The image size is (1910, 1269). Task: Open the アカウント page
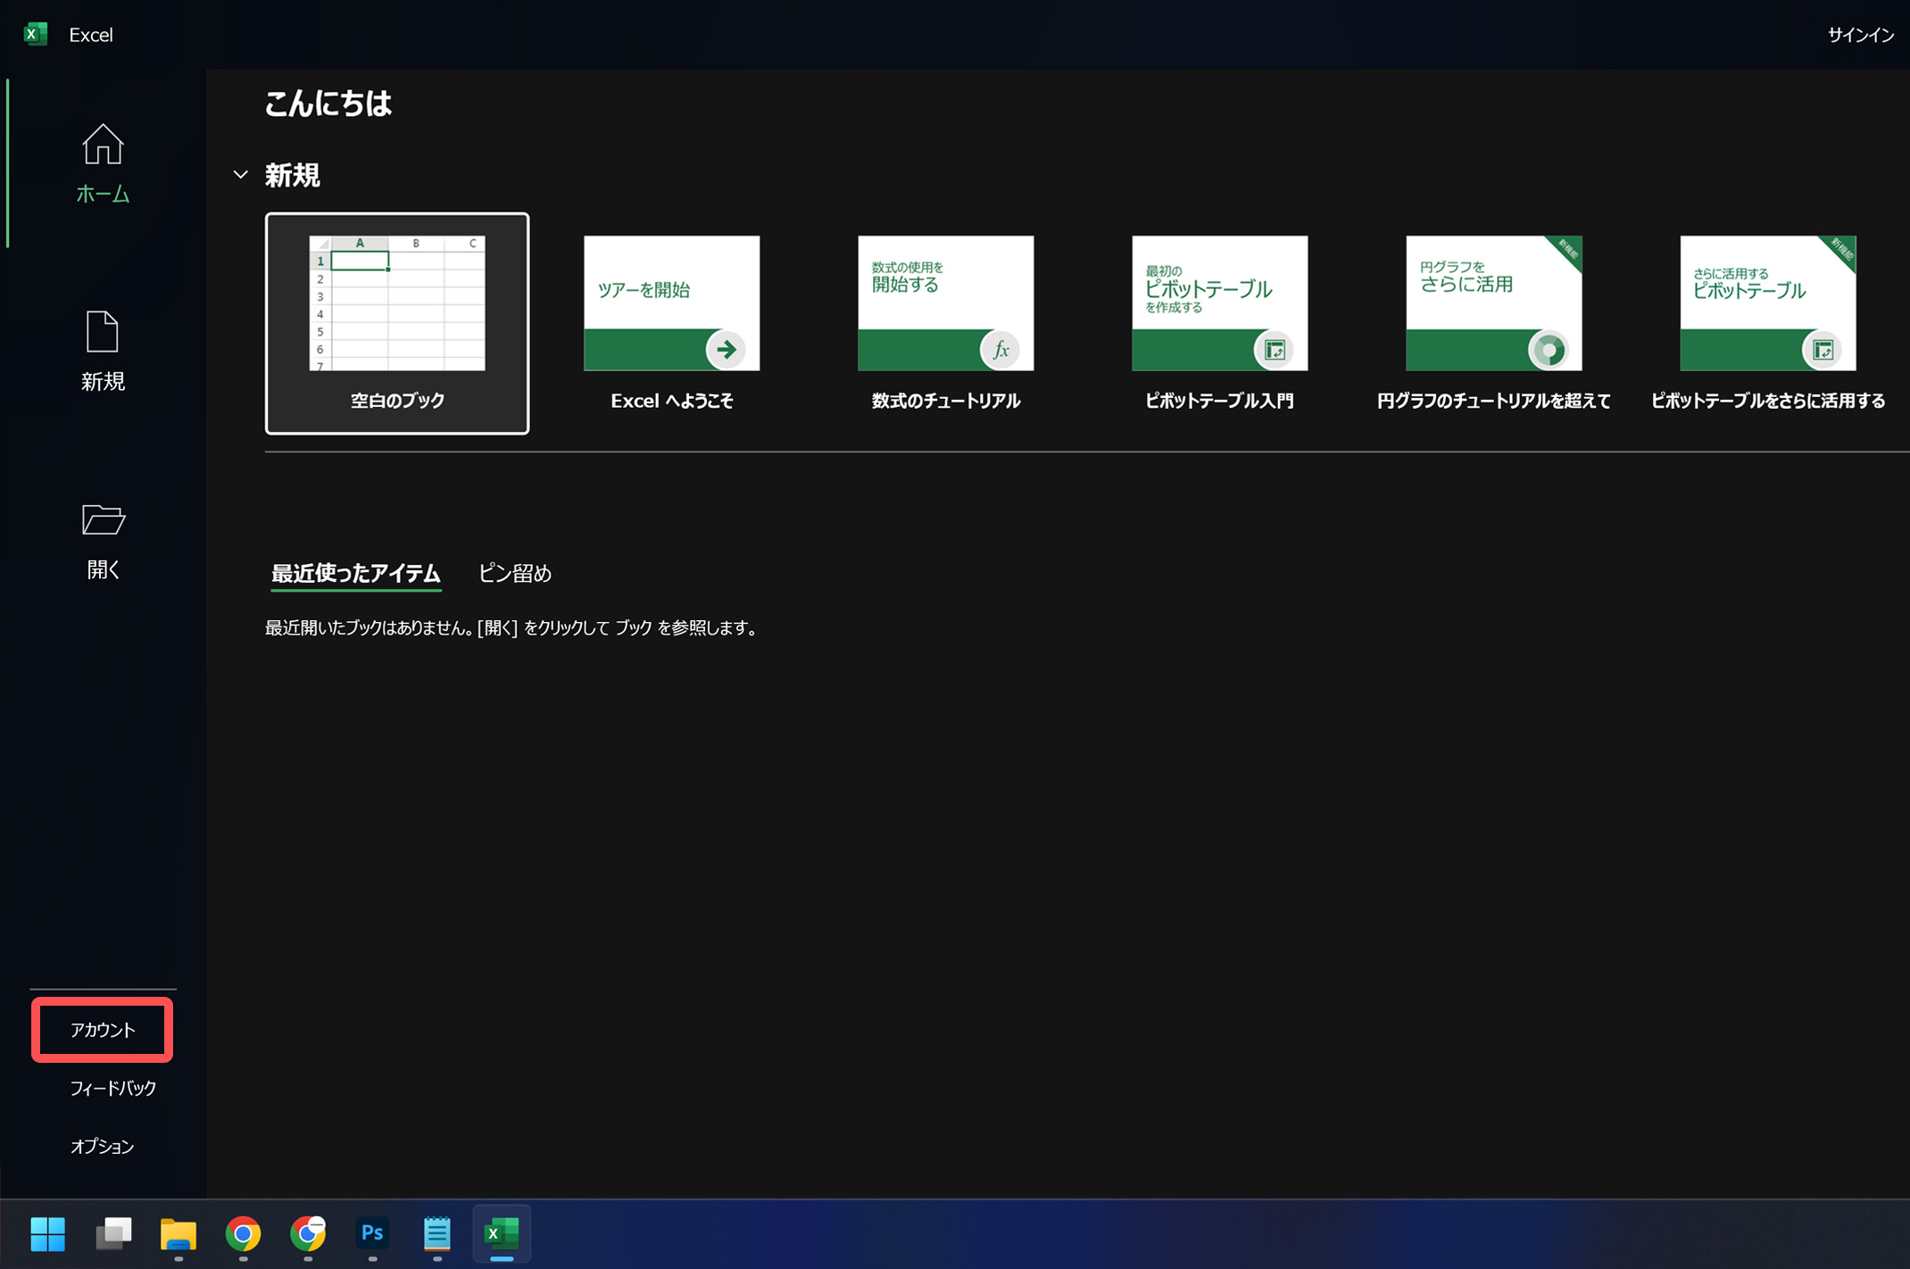coord(103,1030)
